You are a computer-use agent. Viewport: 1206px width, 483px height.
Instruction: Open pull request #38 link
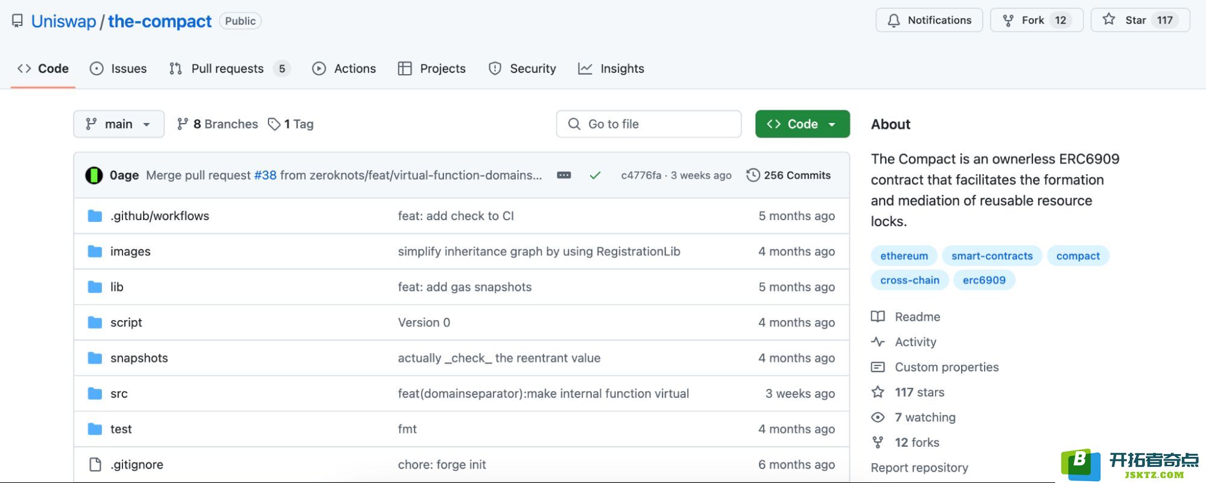pos(265,175)
